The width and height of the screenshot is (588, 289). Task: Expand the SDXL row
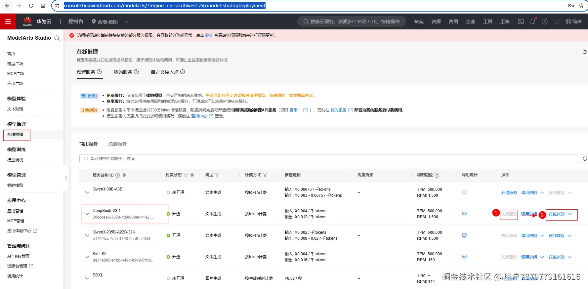coord(87,278)
